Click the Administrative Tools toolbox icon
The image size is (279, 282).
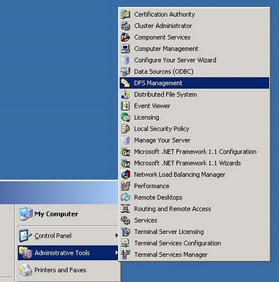[x=25, y=253]
